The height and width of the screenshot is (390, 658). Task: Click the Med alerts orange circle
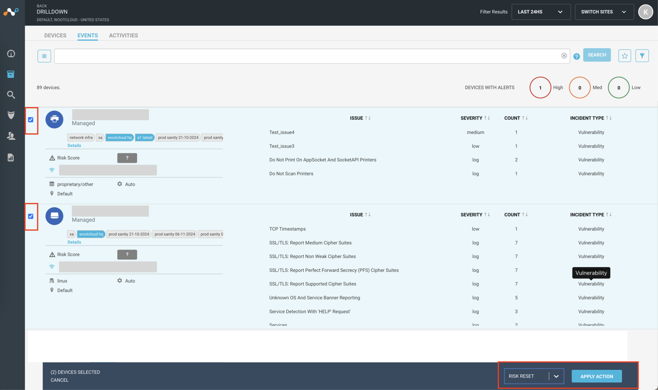coord(580,88)
